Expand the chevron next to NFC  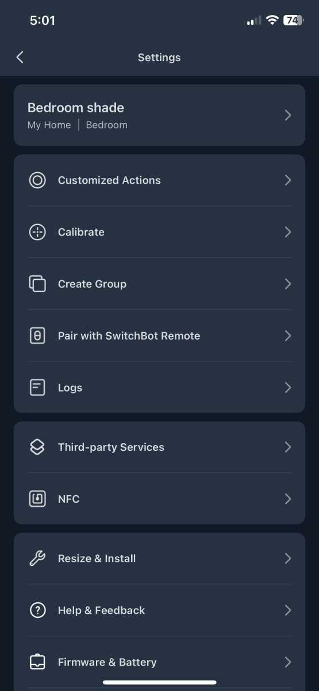click(288, 499)
